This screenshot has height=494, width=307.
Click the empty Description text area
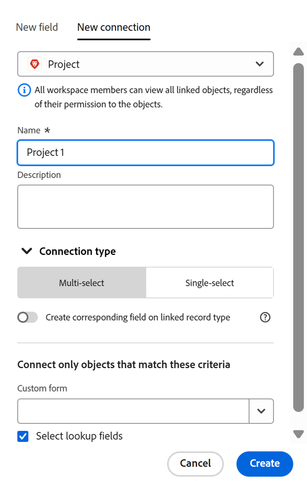145,206
